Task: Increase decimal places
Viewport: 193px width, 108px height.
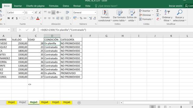Action: pos(90,18)
